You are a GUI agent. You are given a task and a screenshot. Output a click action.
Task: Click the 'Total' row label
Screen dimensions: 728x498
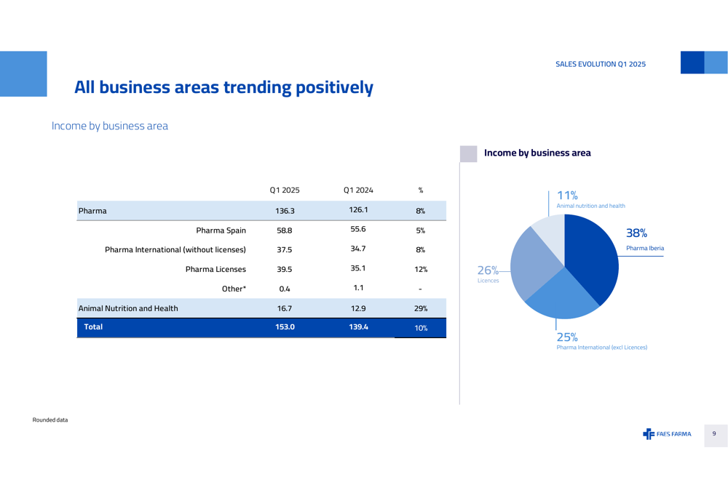coord(93,327)
